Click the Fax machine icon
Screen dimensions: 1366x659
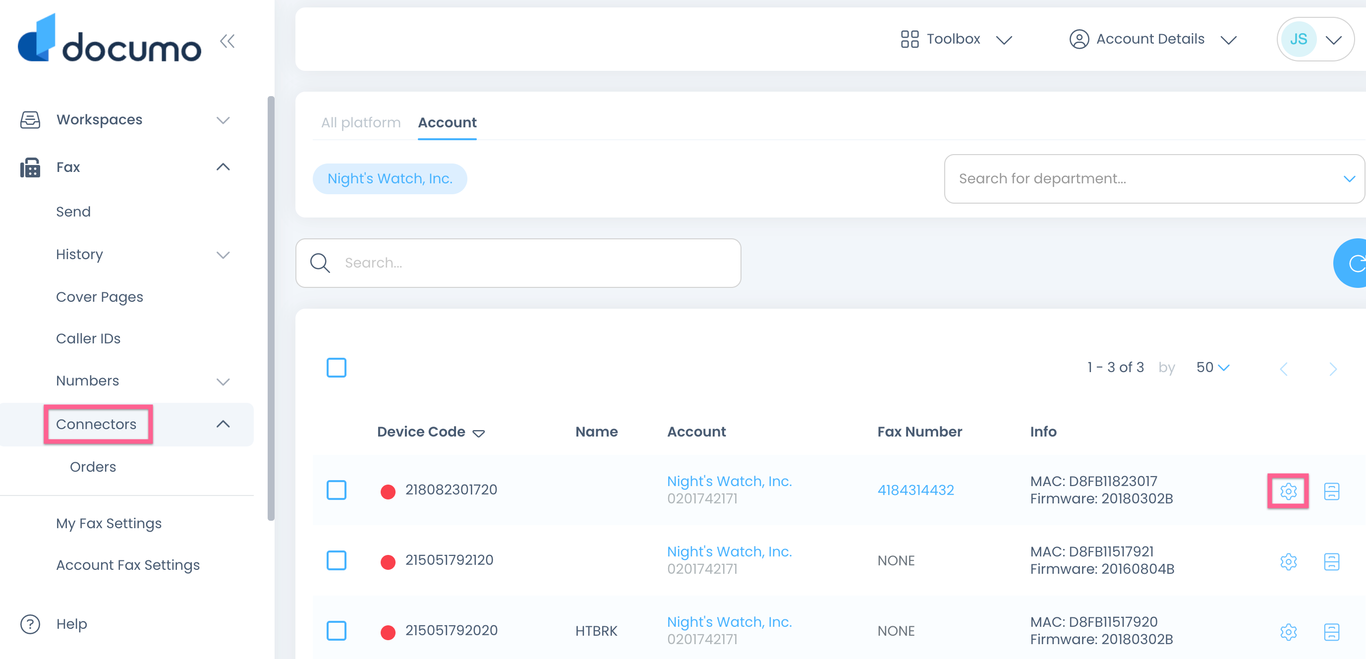[30, 167]
